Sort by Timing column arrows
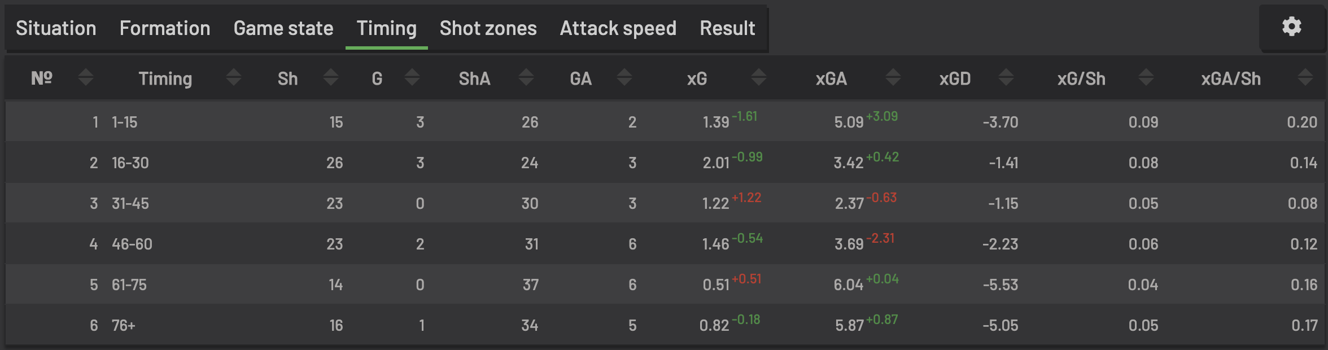This screenshot has width=1328, height=350. [234, 77]
